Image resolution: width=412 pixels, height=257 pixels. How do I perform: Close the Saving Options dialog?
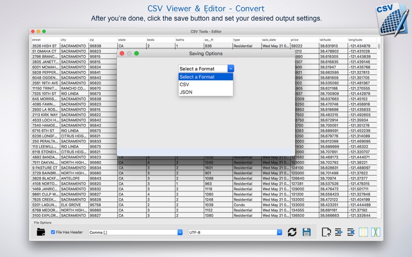[122, 53]
